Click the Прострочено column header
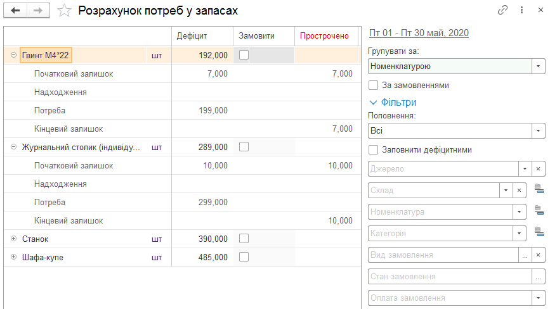 pyautogui.click(x=326, y=36)
